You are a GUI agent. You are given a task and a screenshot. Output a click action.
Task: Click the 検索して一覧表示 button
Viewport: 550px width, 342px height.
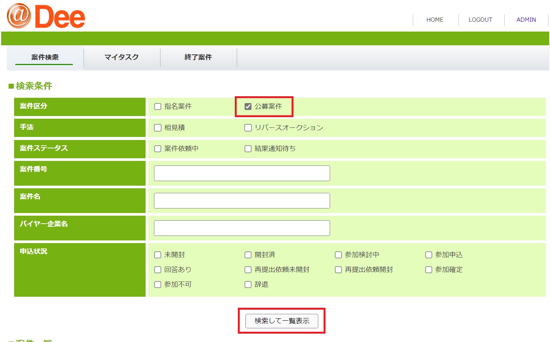(282, 321)
